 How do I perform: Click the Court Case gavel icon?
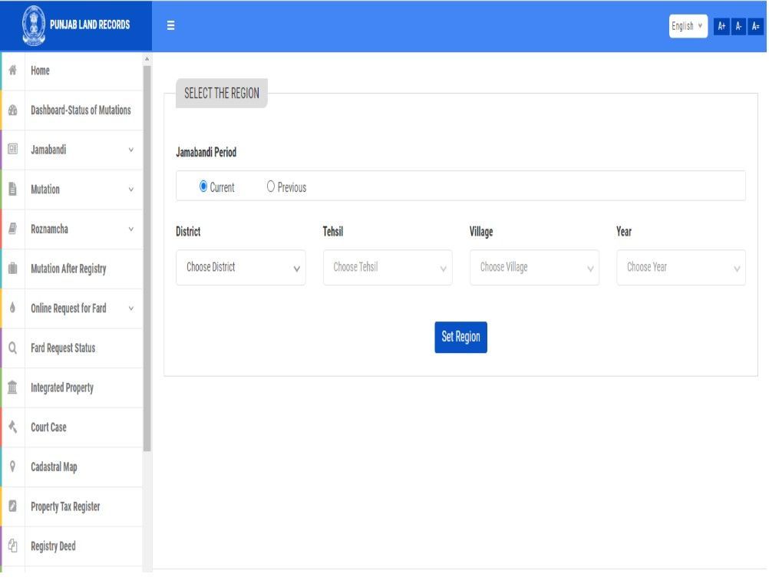[x=13, y=427]
